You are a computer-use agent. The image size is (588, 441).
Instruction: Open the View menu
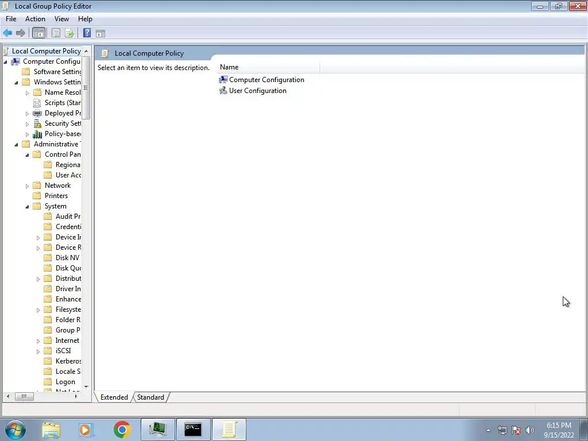[x=61, y=19]
